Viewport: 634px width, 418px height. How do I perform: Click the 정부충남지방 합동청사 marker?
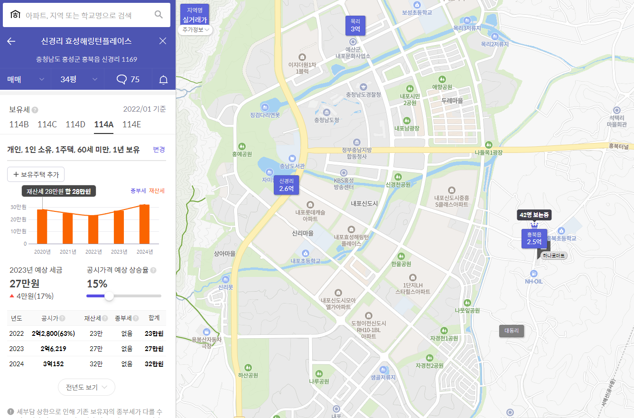point(357,142)
